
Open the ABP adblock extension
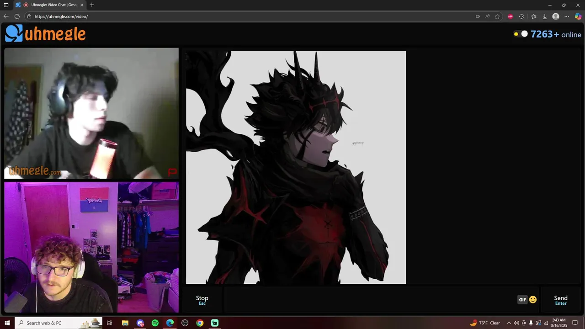(x=511, y=16)
